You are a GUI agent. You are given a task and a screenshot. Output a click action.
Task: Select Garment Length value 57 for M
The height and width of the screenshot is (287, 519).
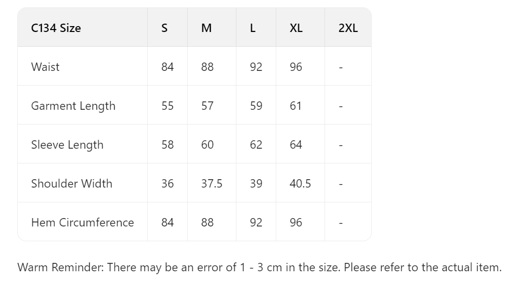(x=207, y=106)
